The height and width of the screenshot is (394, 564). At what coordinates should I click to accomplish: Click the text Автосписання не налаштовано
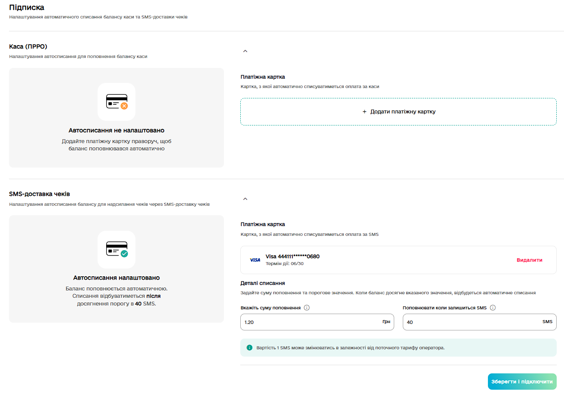click(x=116, y=130)
